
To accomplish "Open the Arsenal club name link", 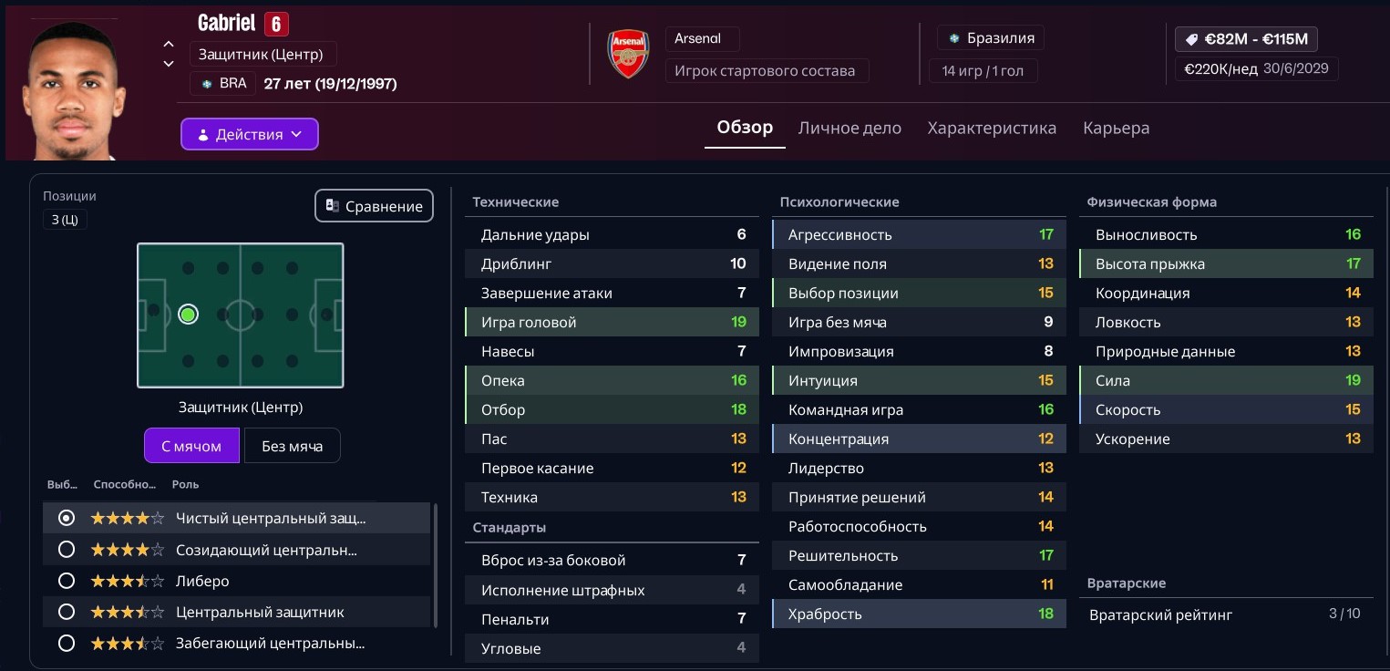I will 698,38.
